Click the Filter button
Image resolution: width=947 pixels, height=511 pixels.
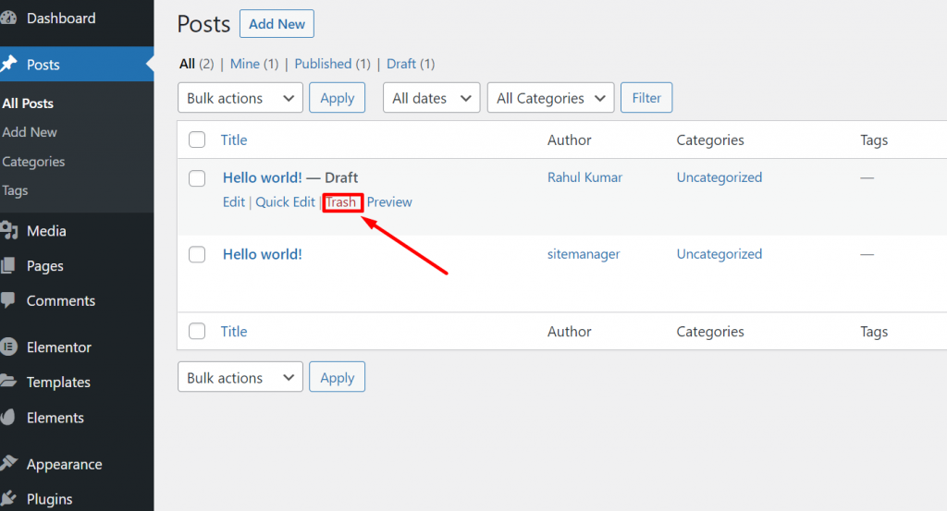[x=646, y=98]
